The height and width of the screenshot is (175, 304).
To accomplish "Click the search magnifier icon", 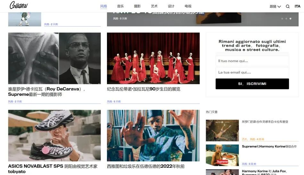I will (x=288, y=6).
